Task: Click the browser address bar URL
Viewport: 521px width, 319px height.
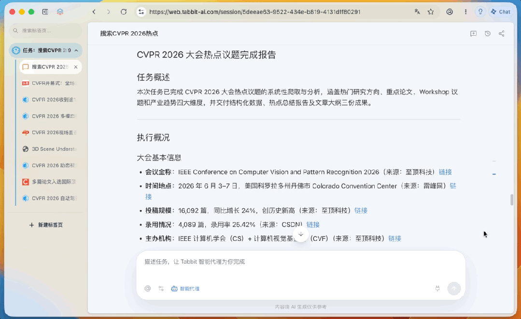Action: tap(255, 12)
